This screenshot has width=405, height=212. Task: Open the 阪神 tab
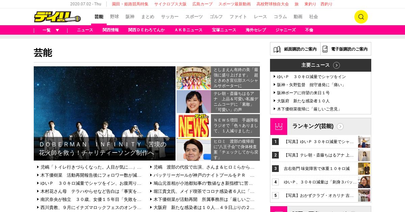click(130, 17)
